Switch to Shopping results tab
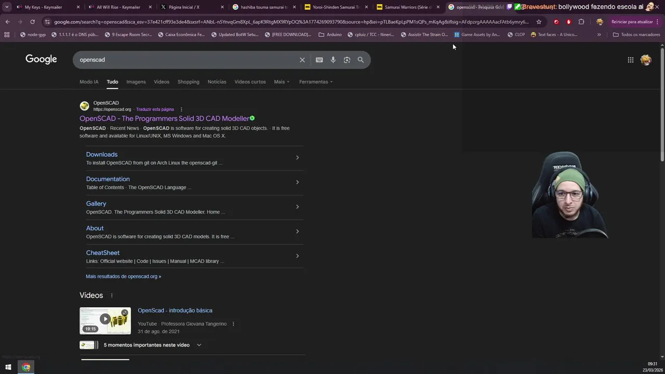 (188, 82)
